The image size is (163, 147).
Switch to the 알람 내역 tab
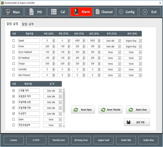click(x=28, y=24)
